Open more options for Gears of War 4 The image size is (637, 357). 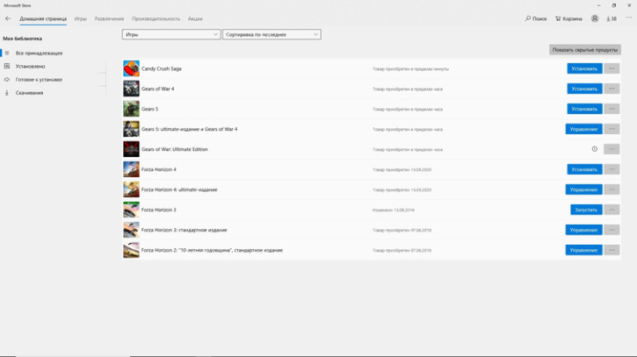(612, 89)
